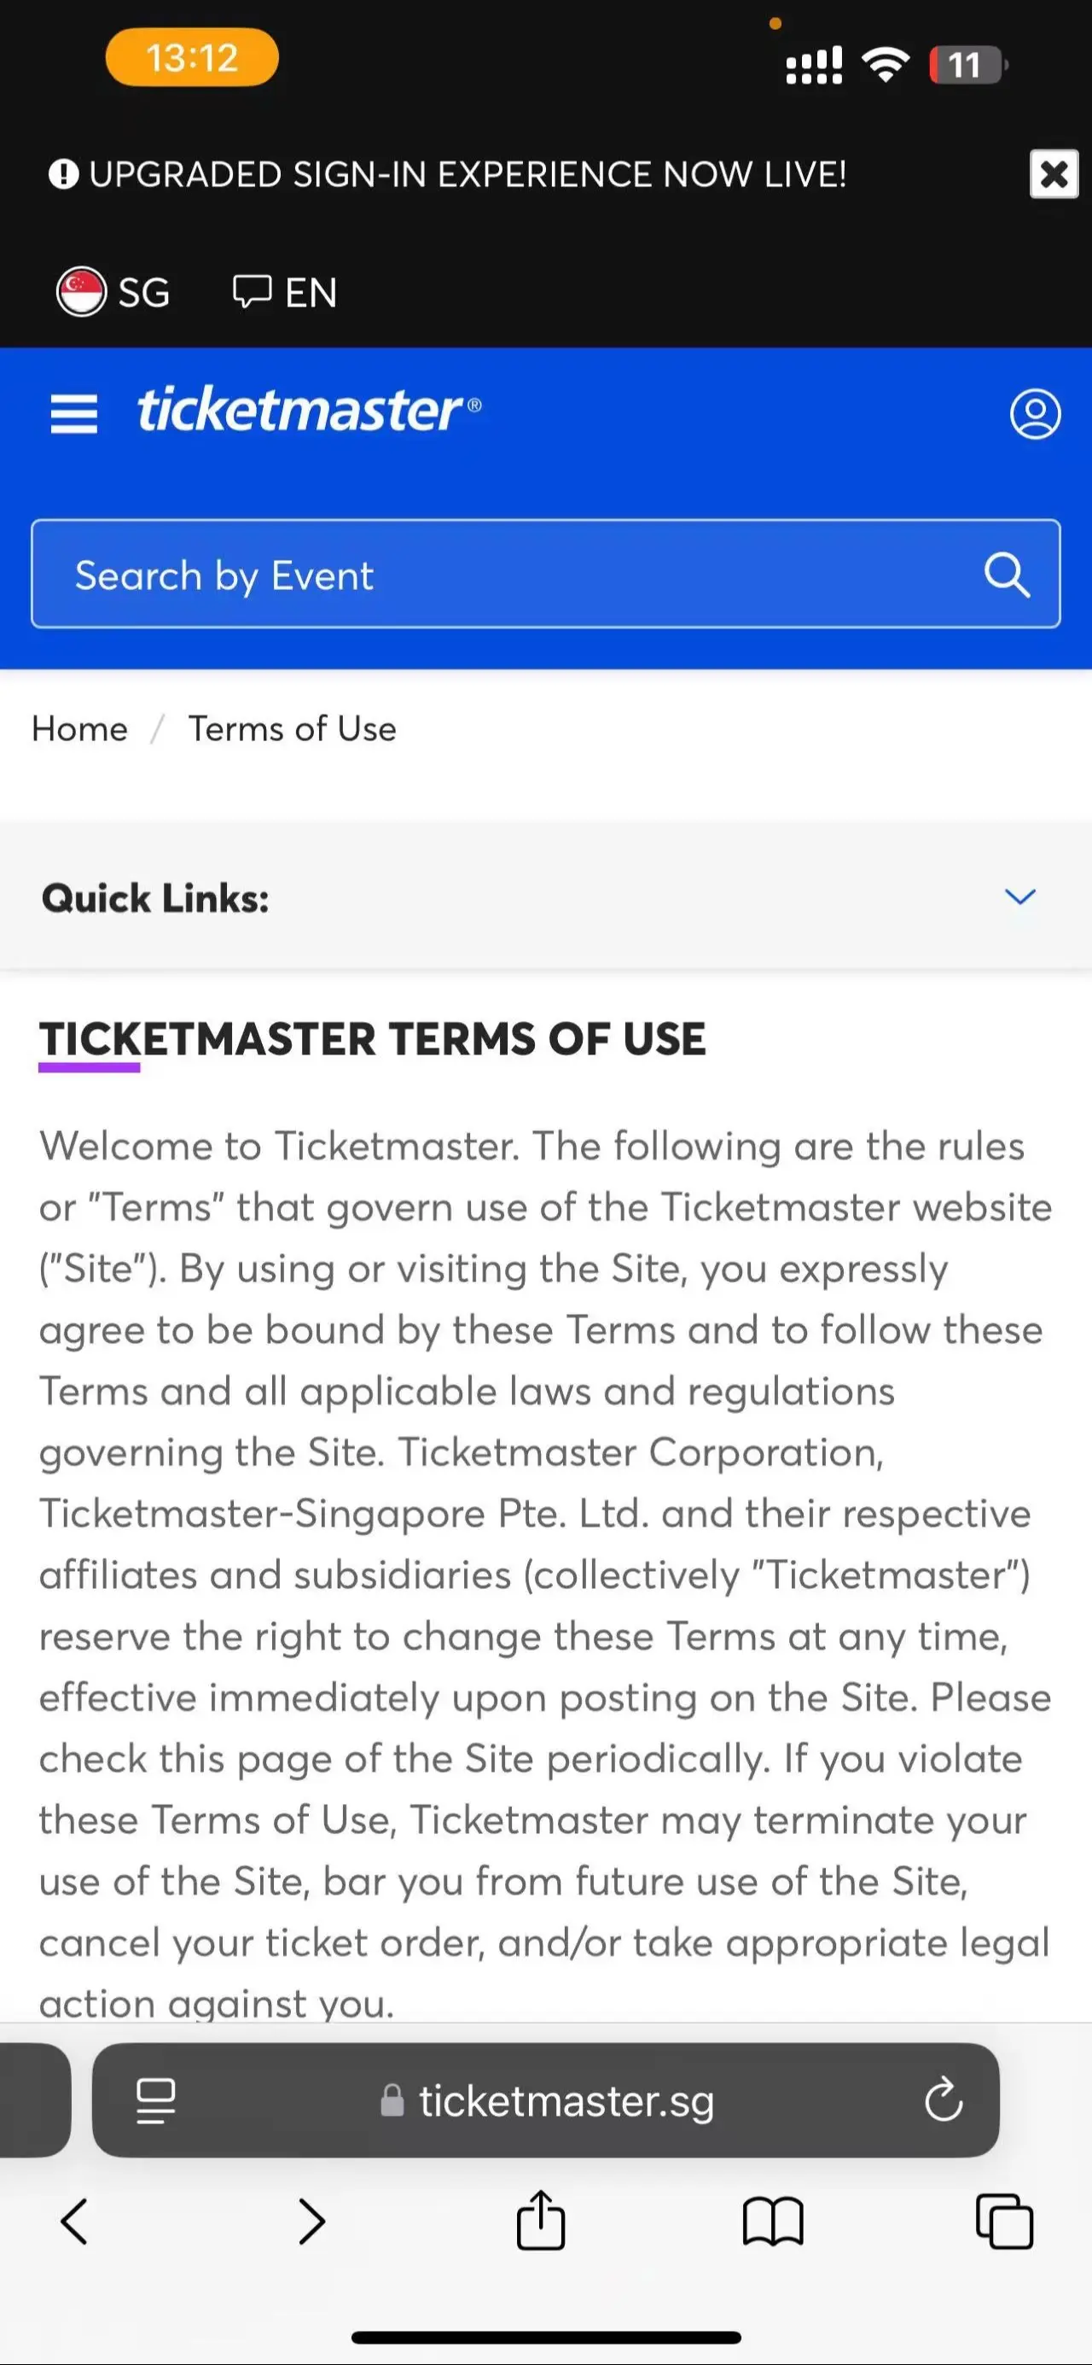Change country from SG selector
This screenshot has height=2365, width=1092.
[113, 292]
